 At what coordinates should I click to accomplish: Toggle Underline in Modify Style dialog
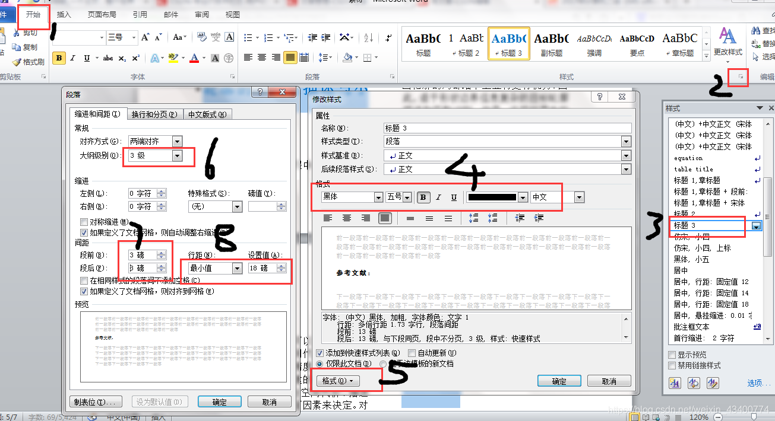[x=454, y=197]
